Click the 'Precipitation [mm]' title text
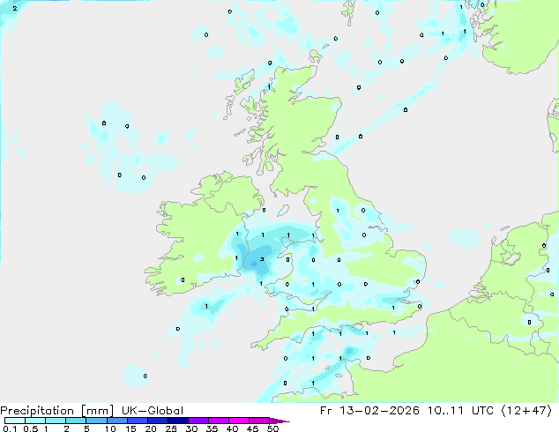Image resolution: width=559 pixels, height=432 pixels. coord(57,411)
